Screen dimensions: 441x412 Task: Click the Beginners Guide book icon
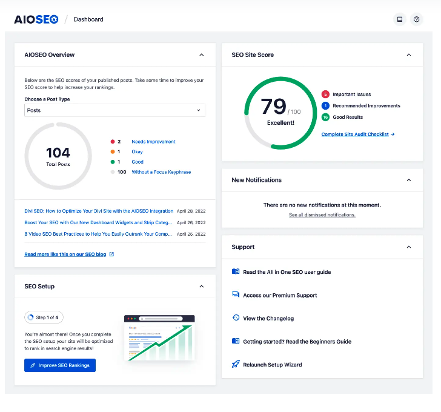236,341
